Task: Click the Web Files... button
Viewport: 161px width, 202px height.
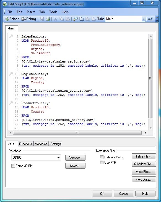Action: 144,172
